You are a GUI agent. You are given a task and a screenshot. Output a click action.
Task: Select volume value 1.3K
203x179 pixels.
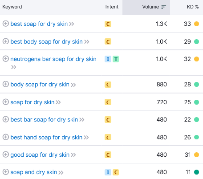coord(162,24)
